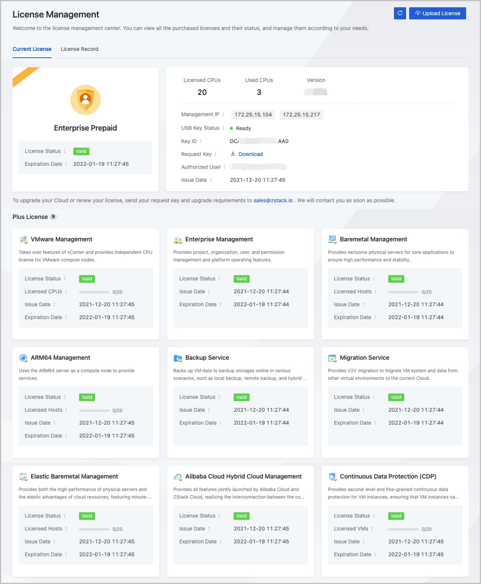Open the sales@zstack.io email link
The width and height of the screenshot is (481, 584).
(x=273, y=201)
